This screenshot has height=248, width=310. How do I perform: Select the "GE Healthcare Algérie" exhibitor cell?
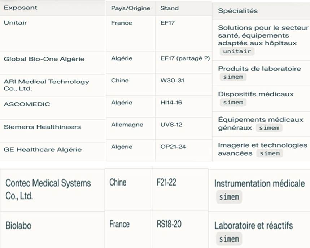[x=43, y=149]
